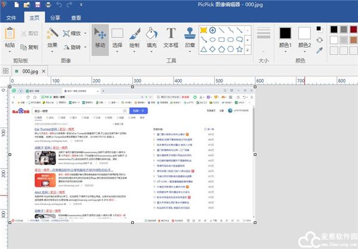Open the File (文件) menu

point(11,18)
